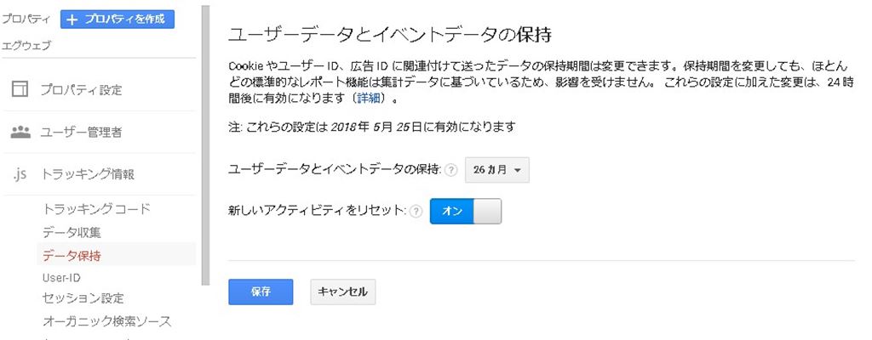The height and width of the screenshot is (340, 872).
Task: Collapse the トラッキング情報 section
Action: pos(89,174)
